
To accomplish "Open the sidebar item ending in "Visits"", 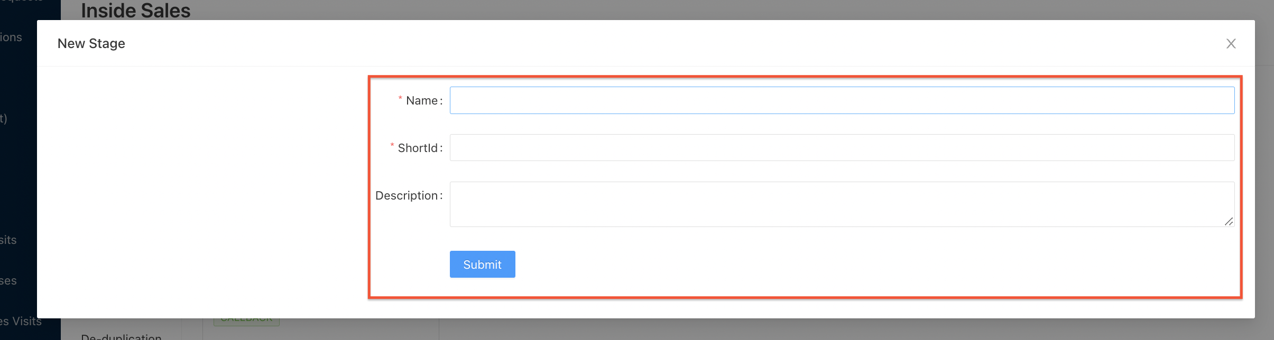I will point(21,321).
